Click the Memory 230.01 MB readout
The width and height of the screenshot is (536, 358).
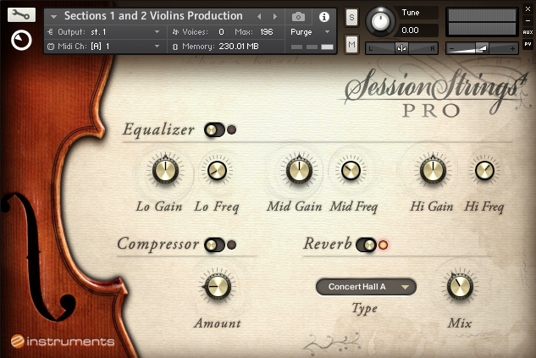tap(239, 46)
